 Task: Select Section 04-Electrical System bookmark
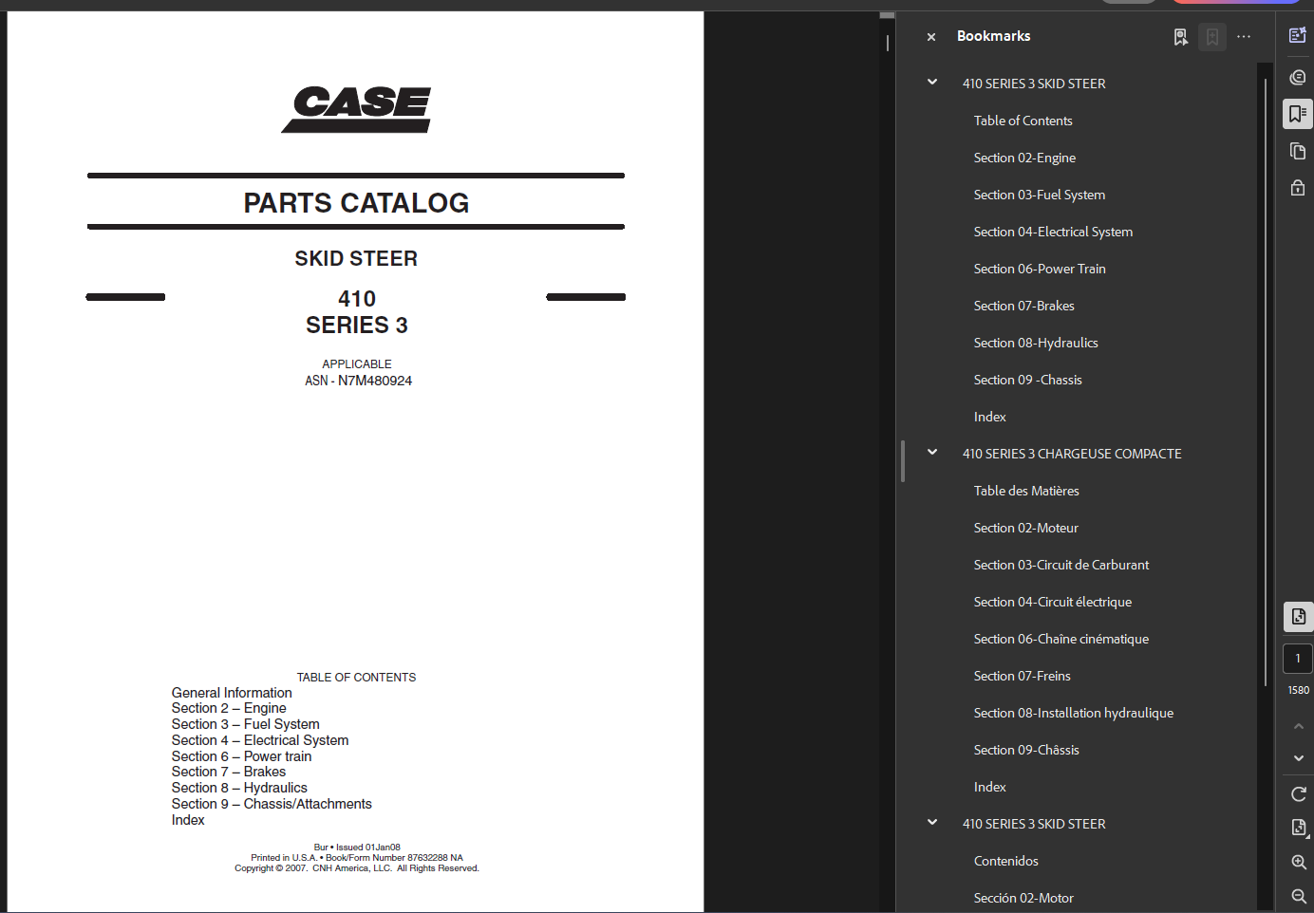[1053, 232]
